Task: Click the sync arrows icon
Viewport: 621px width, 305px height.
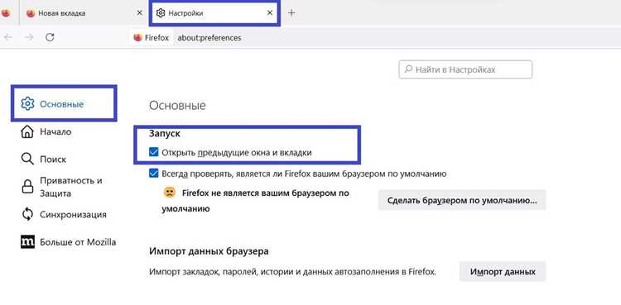Action: click(x=27, y=215)
